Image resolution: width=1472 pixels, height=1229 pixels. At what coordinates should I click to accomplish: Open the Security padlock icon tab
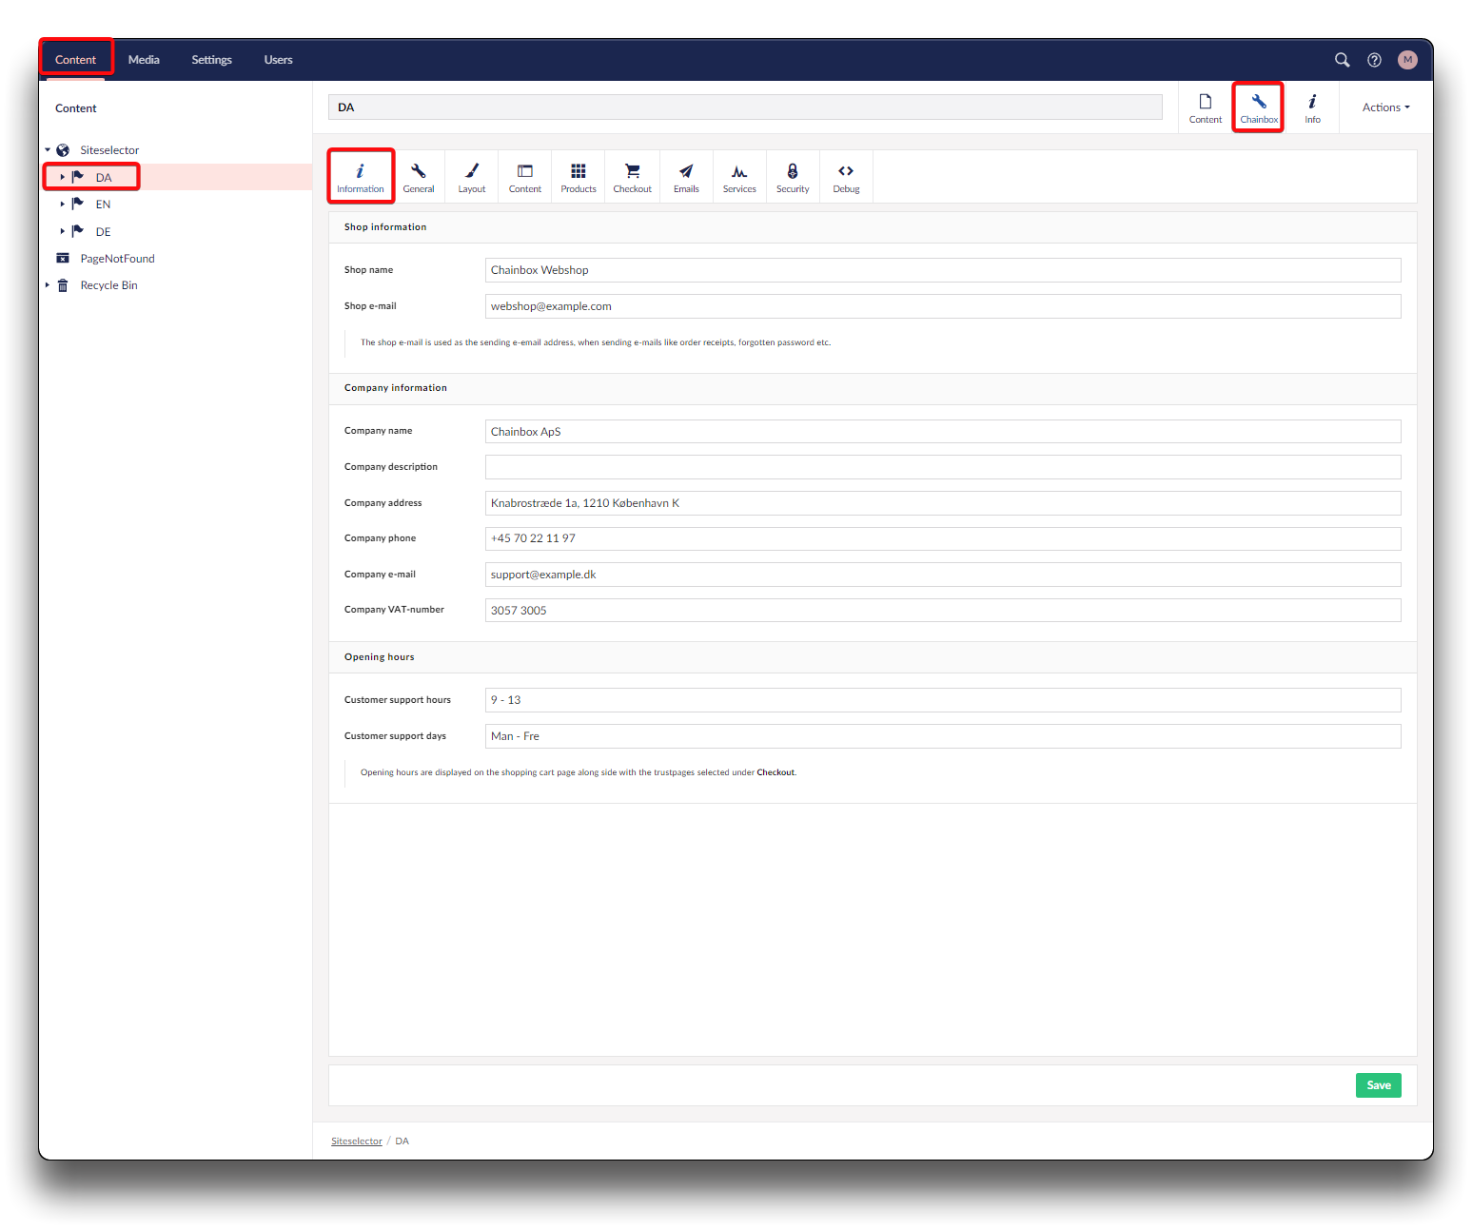(x=793, y=177)
